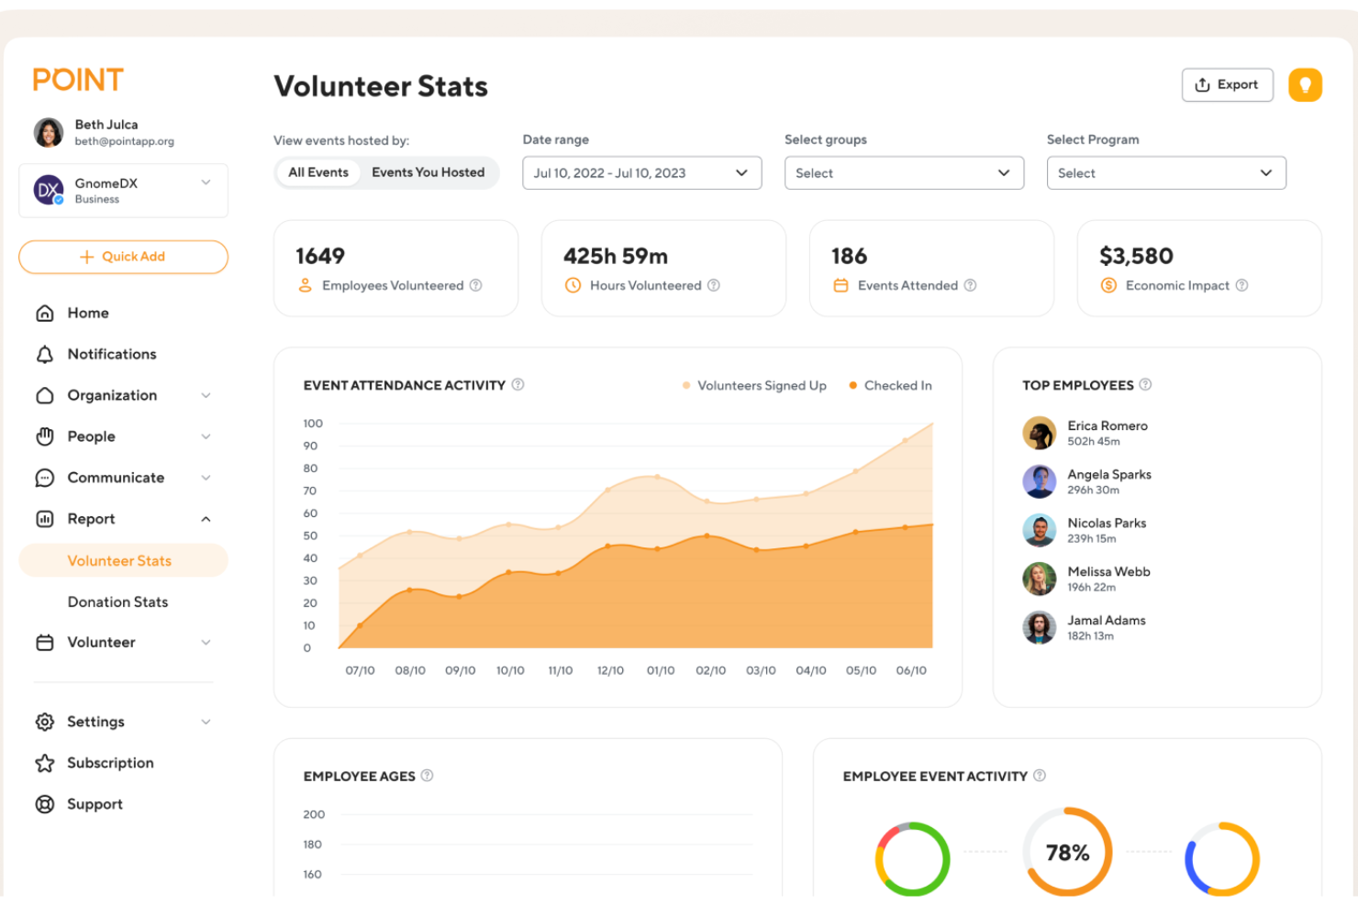Open the Communicate section icon
This screenshot has height=905, width=1358.
coord(45,478)
